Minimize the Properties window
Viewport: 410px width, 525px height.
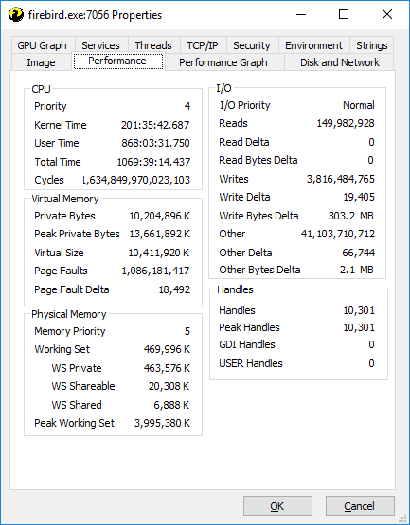pyautogui.click(x=301, y=14)
